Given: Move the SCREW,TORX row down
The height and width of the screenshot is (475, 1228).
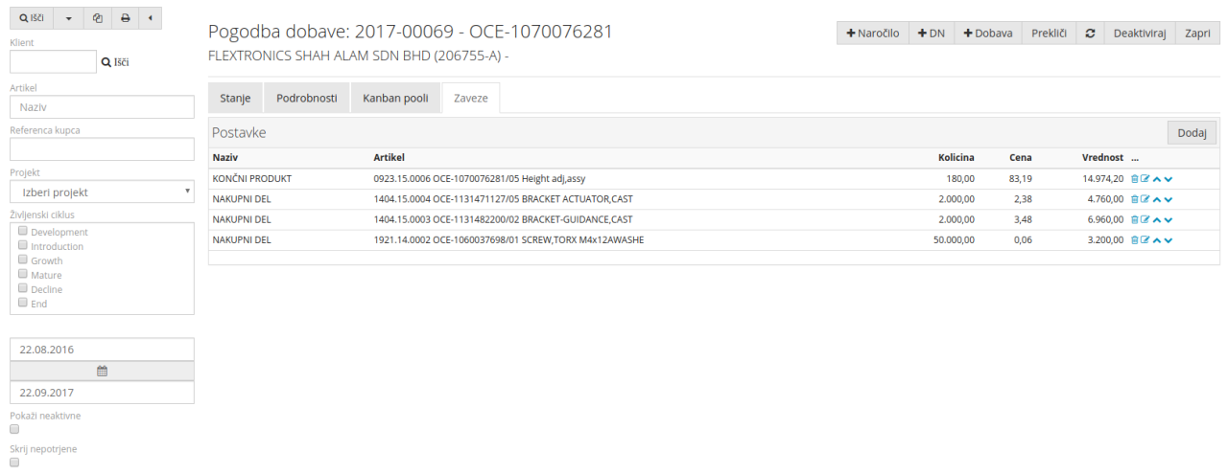Looking at the screenshot, I should [1169, 240].
